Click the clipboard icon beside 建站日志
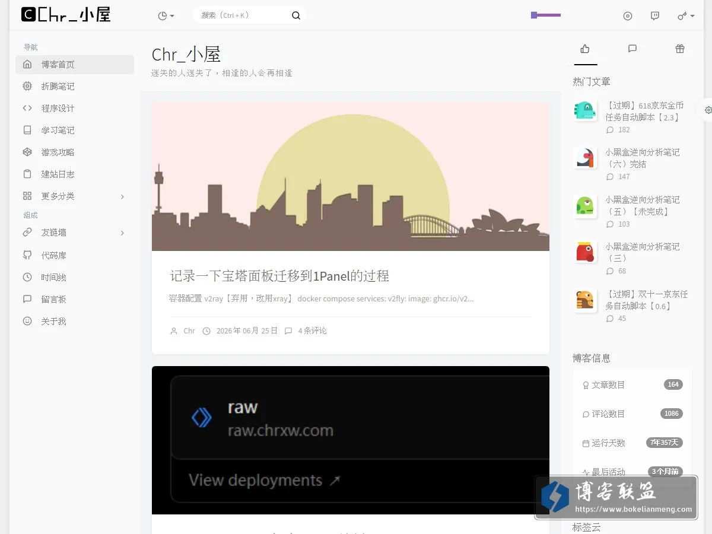 (x=27, y=174)
